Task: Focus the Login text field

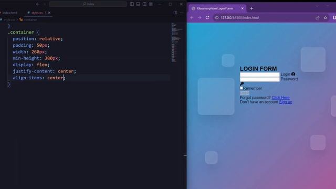Action: [260, 75]
